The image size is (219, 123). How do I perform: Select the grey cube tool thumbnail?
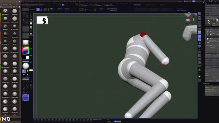217,20
